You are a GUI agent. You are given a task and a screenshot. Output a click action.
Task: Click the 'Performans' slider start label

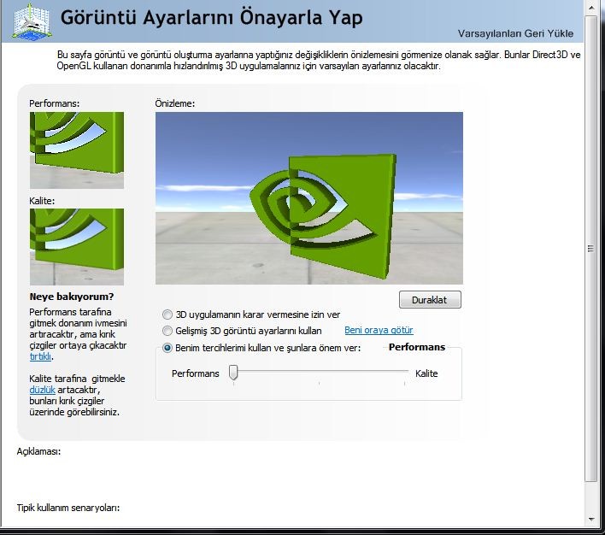coord(195,373)
